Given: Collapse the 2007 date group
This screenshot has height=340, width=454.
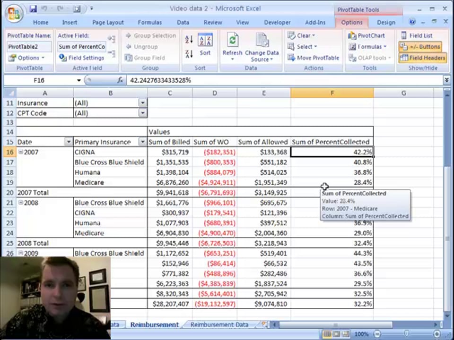Looking at the screenshot, I should click(x=20, y=152).
